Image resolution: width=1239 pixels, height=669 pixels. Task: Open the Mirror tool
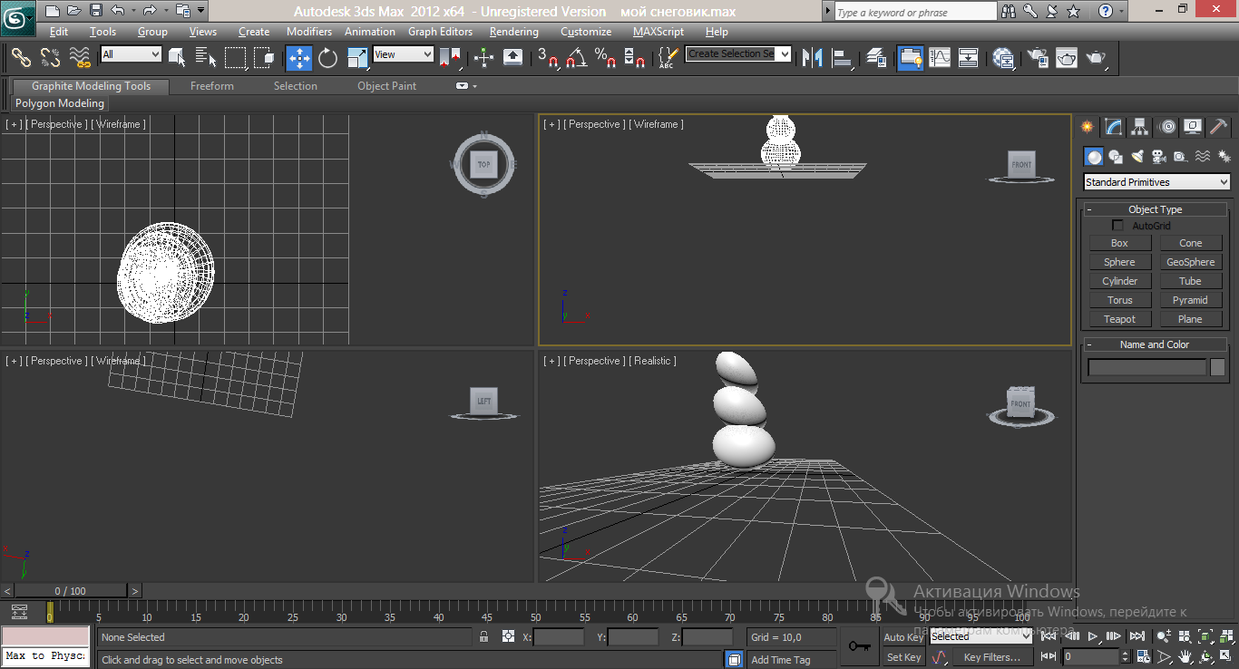pos(813,58)
